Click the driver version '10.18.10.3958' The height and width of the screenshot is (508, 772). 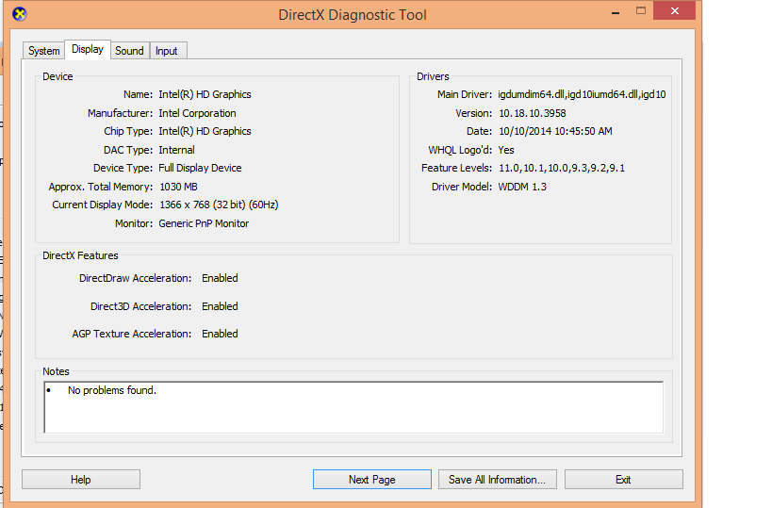pyautogui.click(x=533, y=113)
